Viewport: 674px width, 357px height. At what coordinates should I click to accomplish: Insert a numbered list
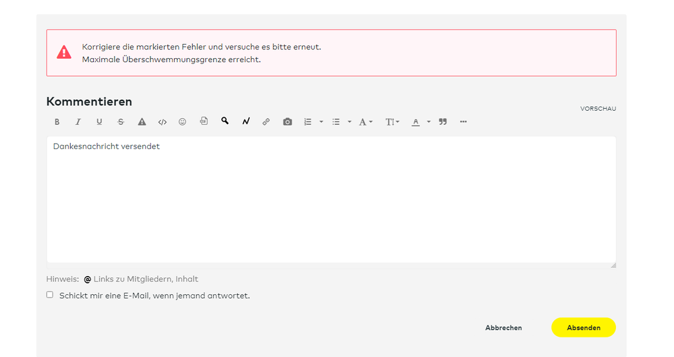pos(308,121)
